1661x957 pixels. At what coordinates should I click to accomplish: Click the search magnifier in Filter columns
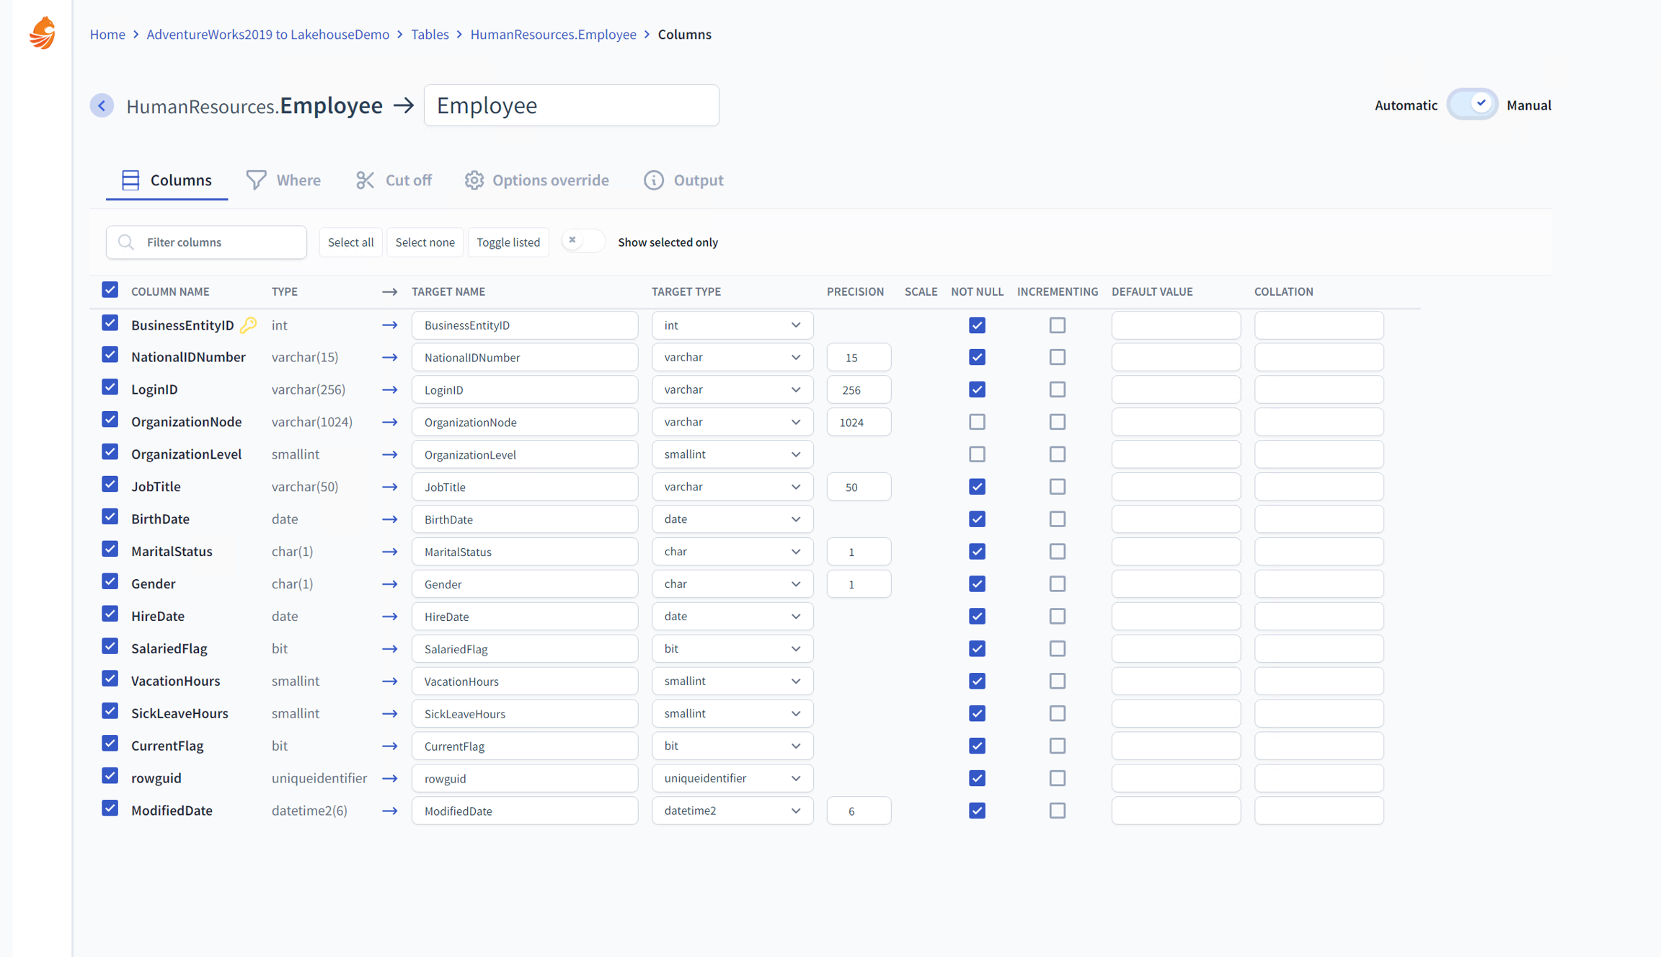pyautogui.click(x=126, y=242)
